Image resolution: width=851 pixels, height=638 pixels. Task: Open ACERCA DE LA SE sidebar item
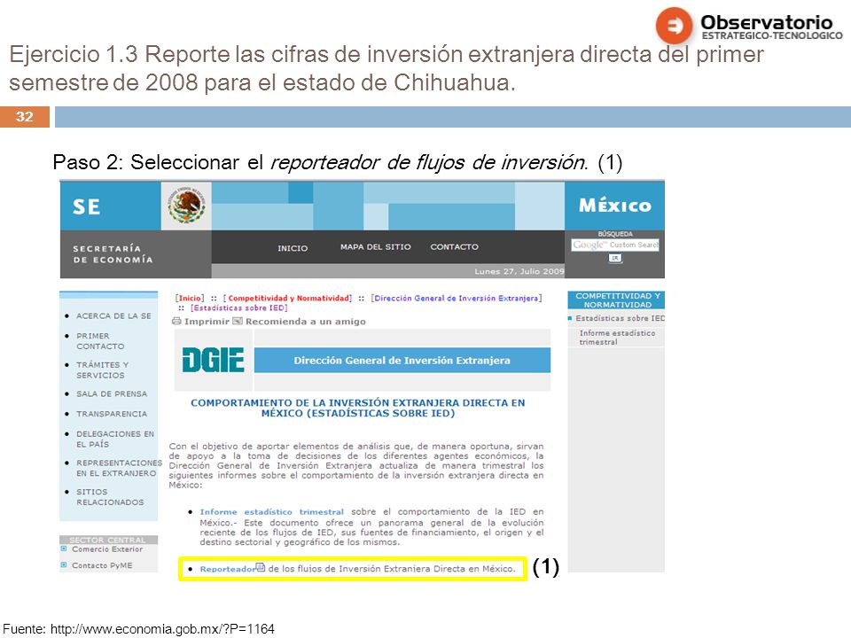(114, 315)
